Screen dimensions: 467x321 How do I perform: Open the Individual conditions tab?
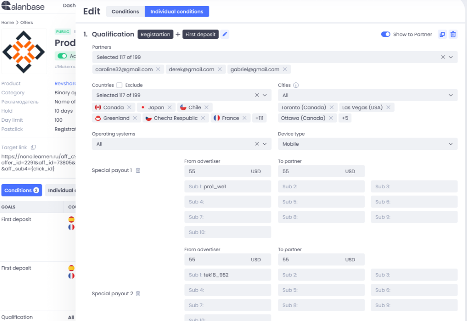[177, 11]
